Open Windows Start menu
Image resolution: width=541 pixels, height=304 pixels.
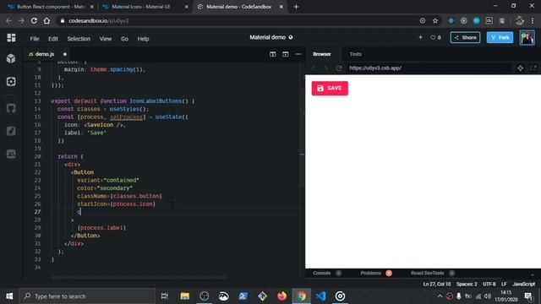[9, 296]
